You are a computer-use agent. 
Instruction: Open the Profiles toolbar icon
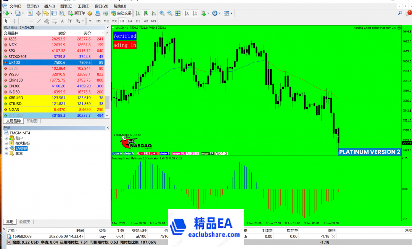18,13
